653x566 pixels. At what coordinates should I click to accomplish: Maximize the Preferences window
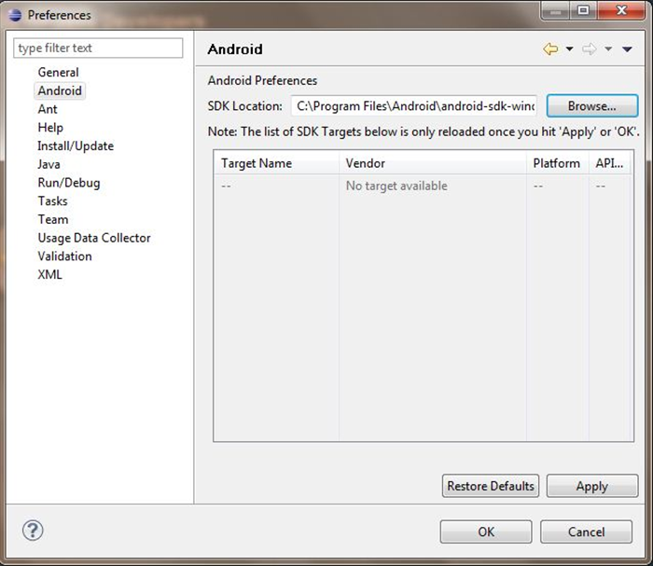click(x=583, y=11)
